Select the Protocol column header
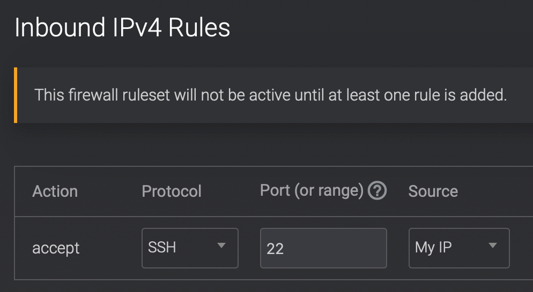Screen dimensions: 533x292 click(172, 191)
